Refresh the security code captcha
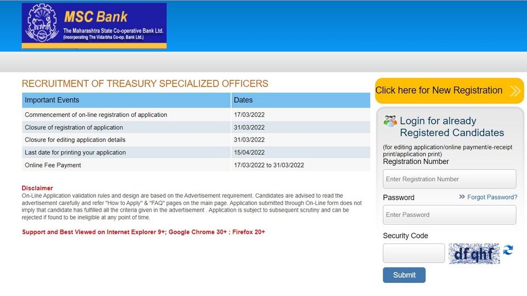527x296 pixels. click(x=508, y=250)
